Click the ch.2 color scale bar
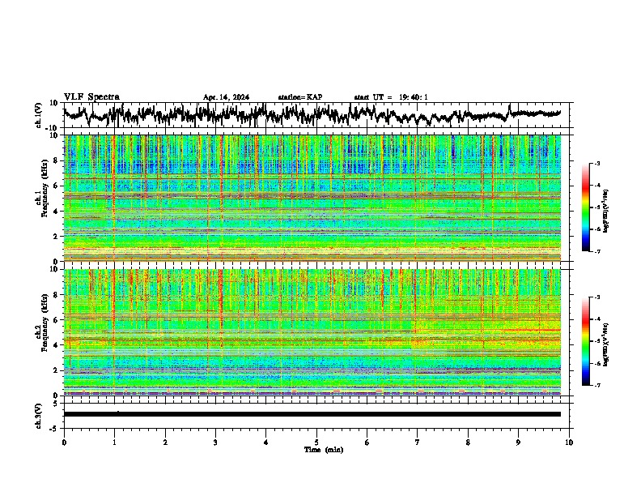Screen dimensions: 641x496 point(585,341)
